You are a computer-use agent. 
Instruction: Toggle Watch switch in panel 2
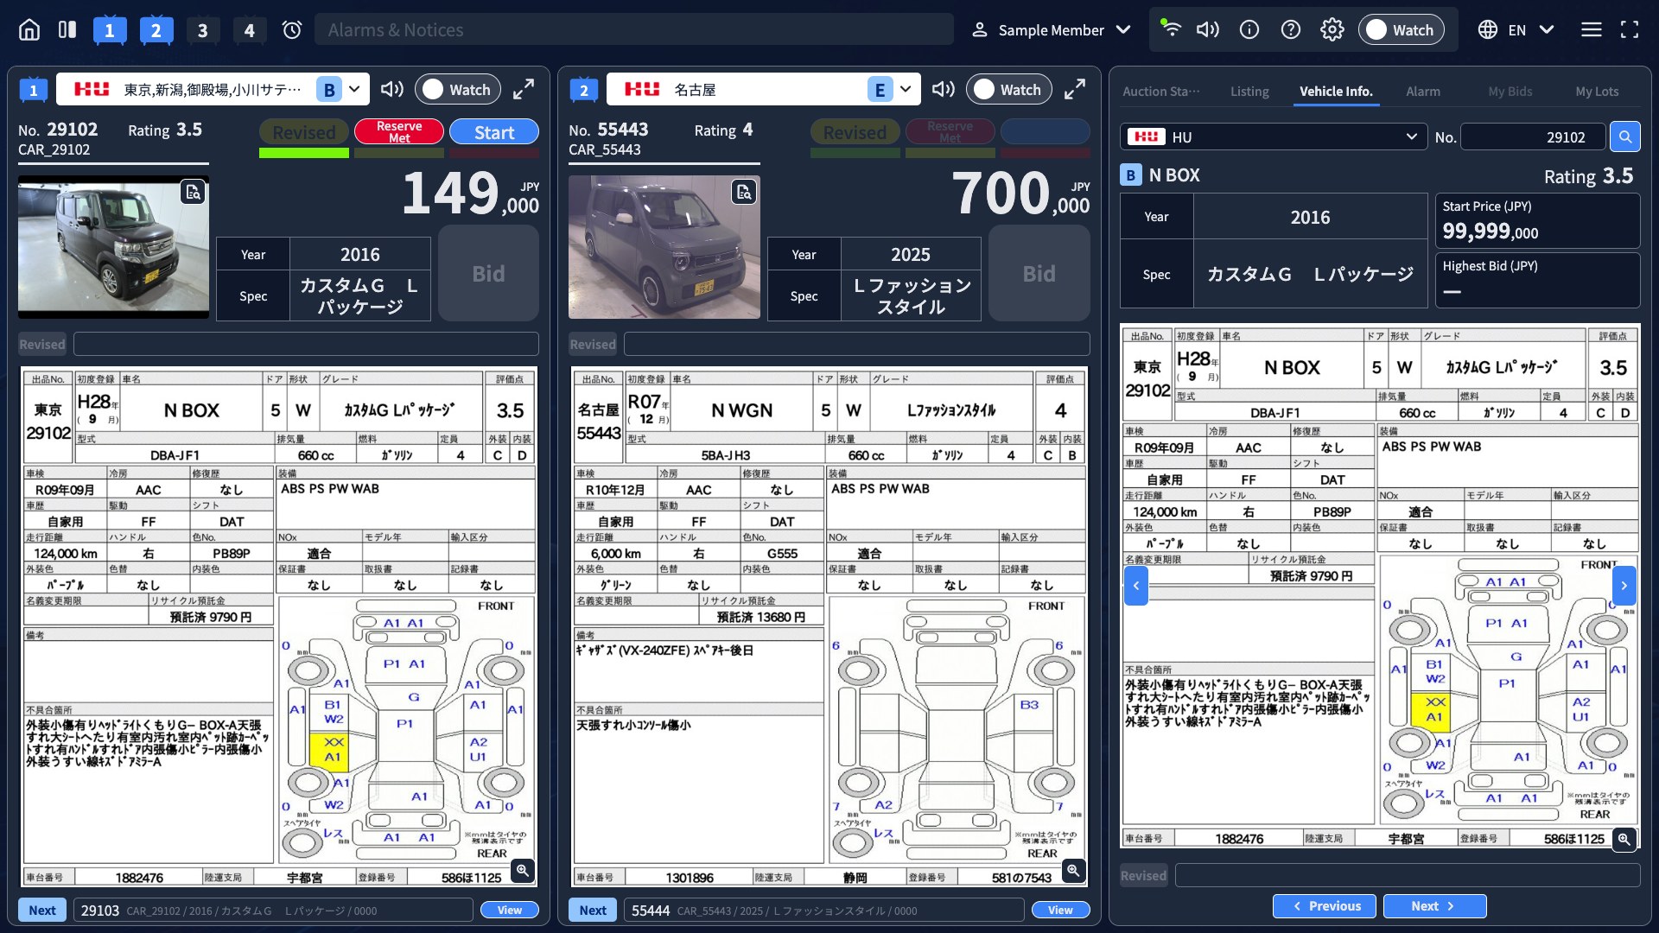1009,89
